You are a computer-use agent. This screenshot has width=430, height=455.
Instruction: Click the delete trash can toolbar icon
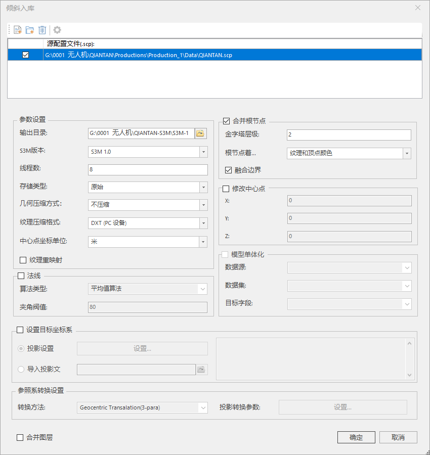42,30
